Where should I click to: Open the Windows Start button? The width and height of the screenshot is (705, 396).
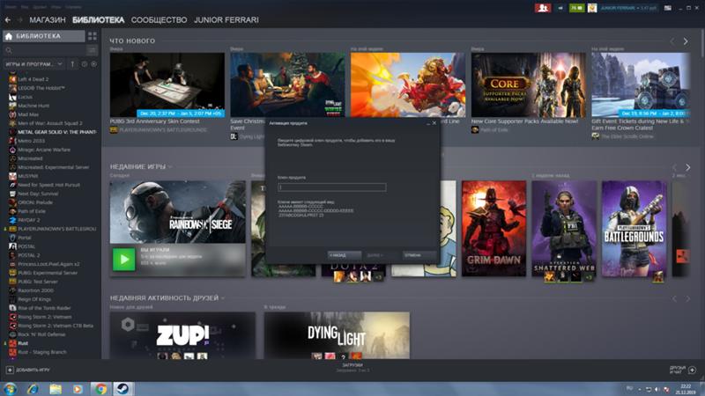tap(10, 389)
